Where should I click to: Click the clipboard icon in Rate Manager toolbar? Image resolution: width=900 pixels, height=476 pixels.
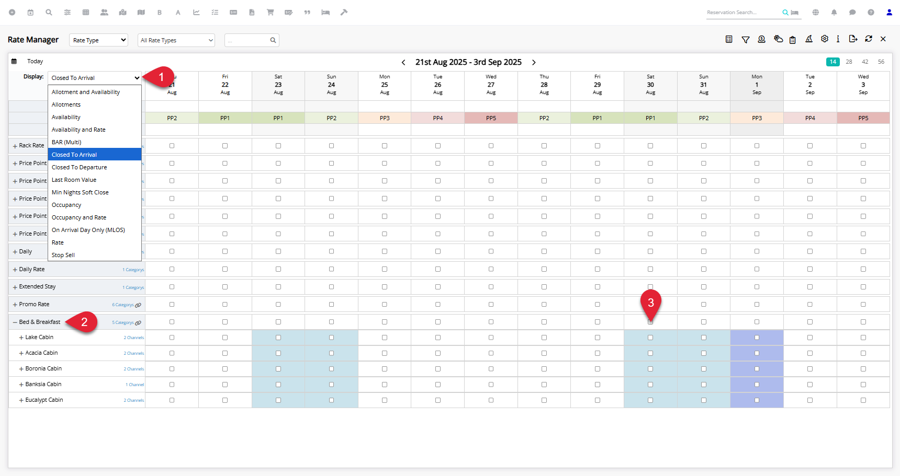click(793, 40)
